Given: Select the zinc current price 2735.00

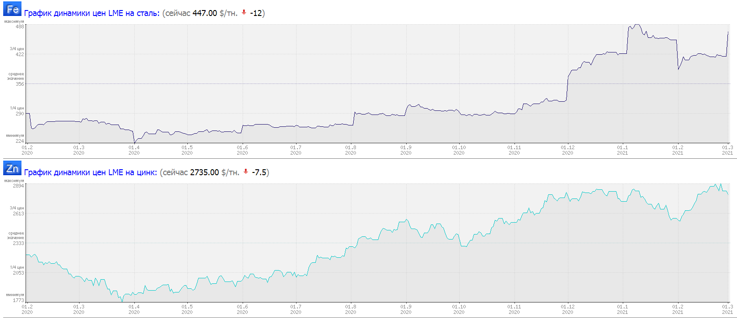Looking at the screenshot, I should pos(204,172).
